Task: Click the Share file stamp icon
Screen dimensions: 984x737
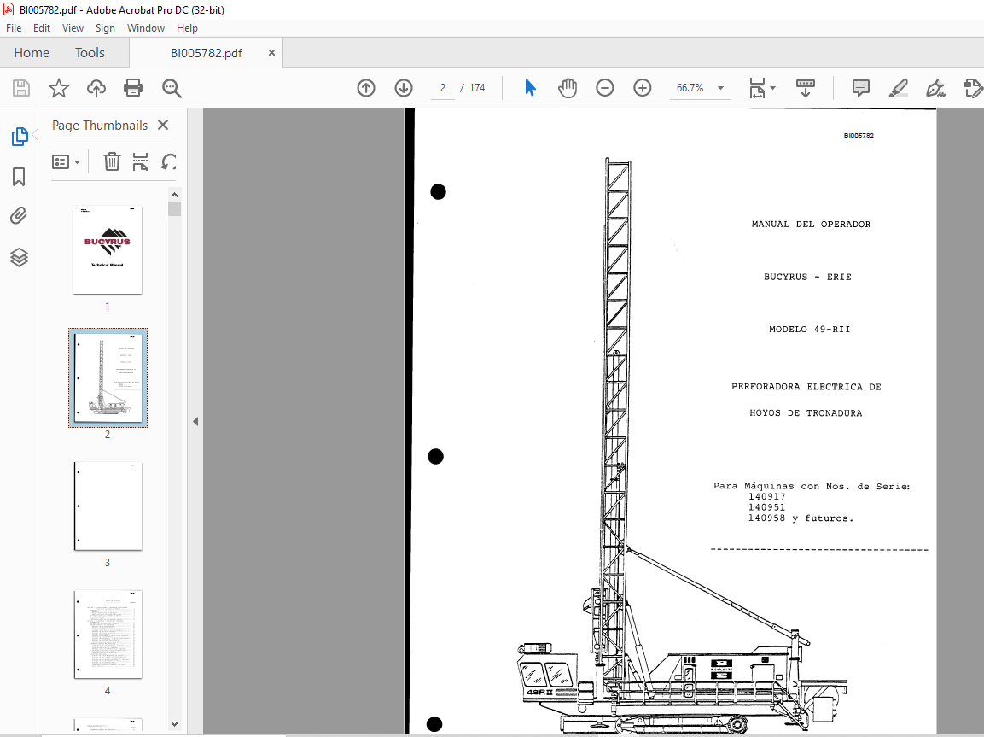Action: click(x=973, y=88)
